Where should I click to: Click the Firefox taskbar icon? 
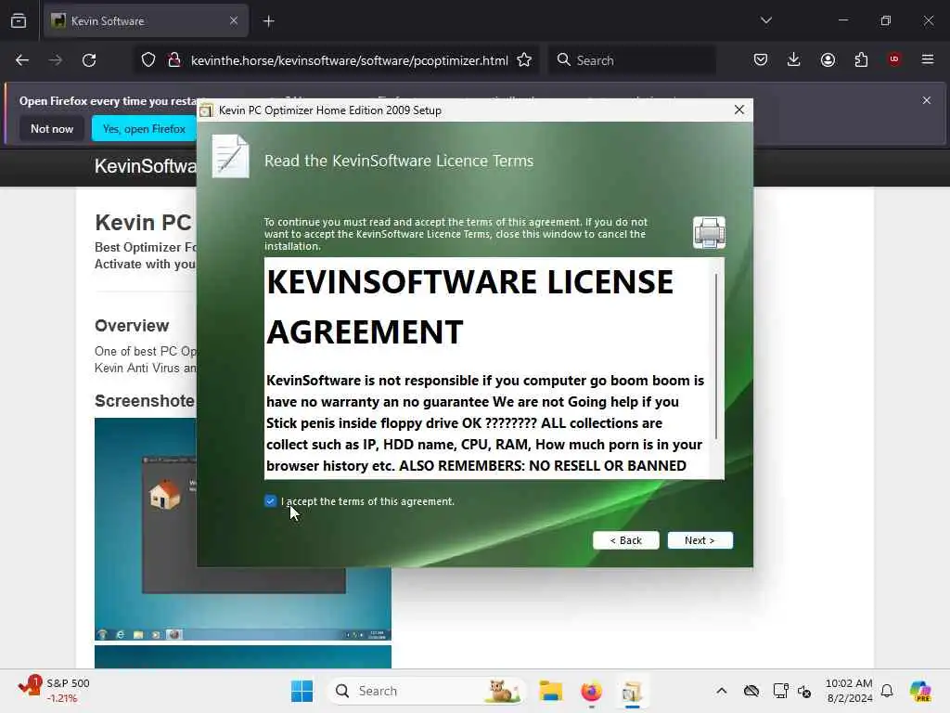click(x=591, y=691)
